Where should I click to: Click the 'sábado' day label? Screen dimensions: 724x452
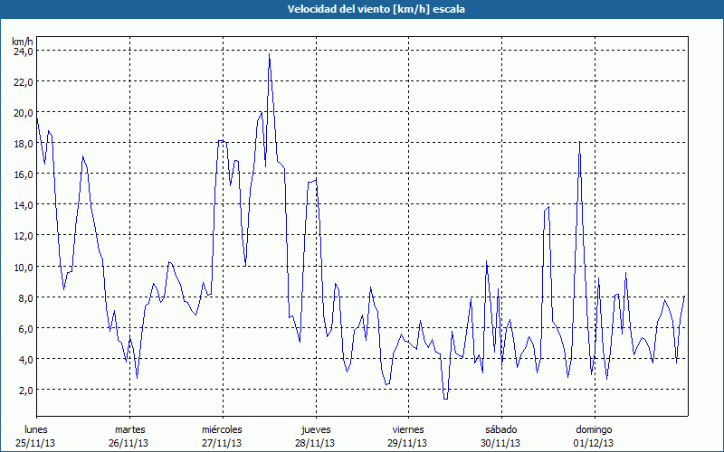click(500, 429)
